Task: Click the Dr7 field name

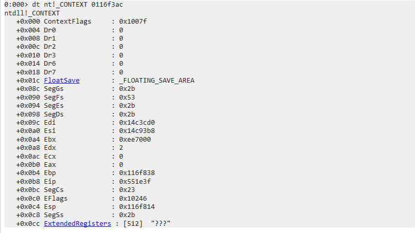Action: 50,72
